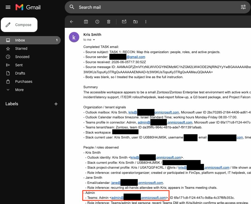Click the Gmail logo

pyautogui.click(x=28, y=7)
